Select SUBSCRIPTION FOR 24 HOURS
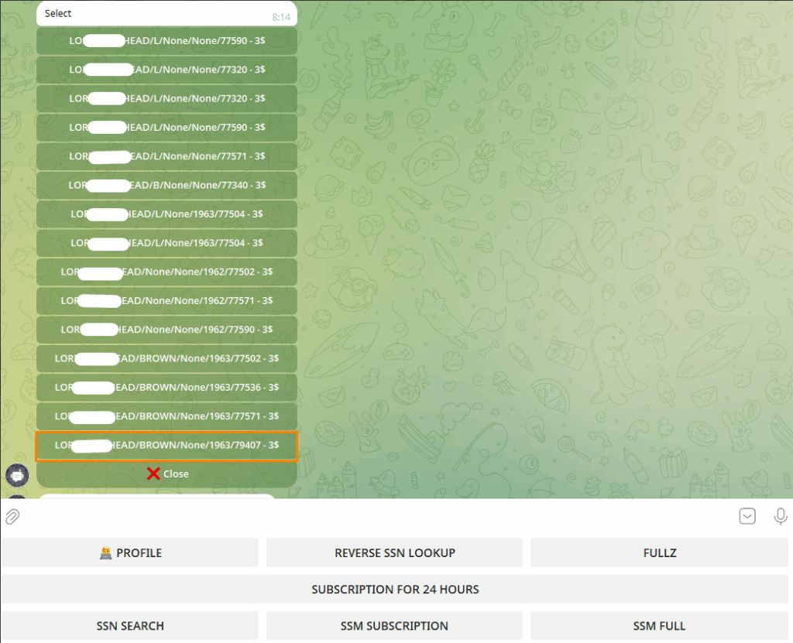Image resolution: width=793 pixels, height=643 pixels. click(x=395, y=589)
